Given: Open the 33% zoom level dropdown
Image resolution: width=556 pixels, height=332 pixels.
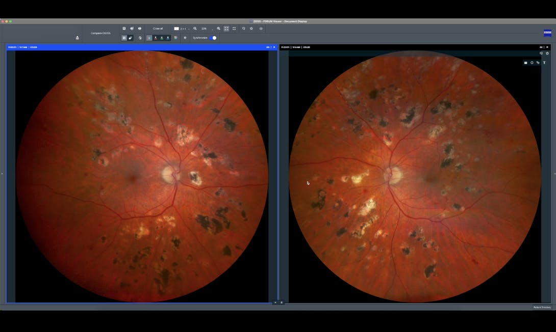Looking at the screenshot, I should pos(205,29).
